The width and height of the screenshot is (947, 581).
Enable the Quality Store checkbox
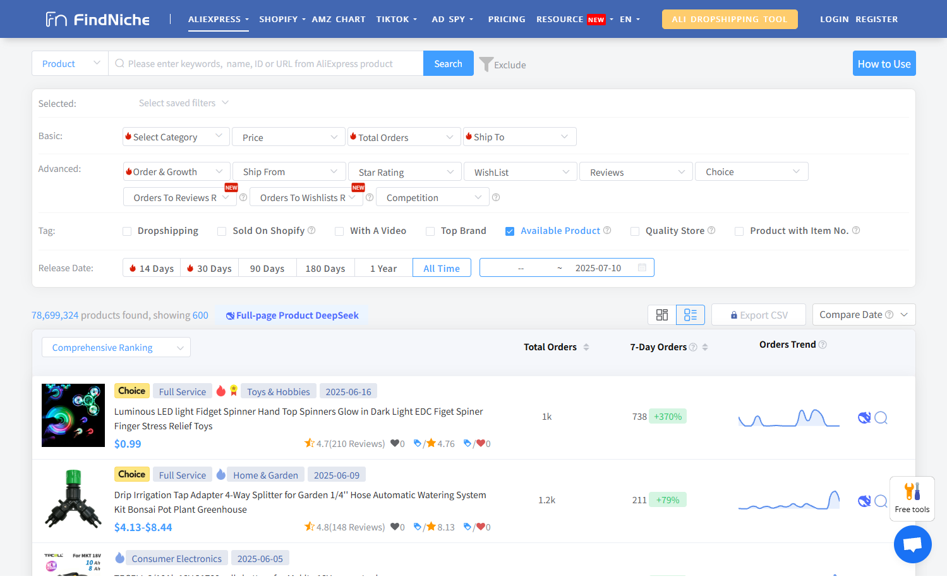click(635, 231)
